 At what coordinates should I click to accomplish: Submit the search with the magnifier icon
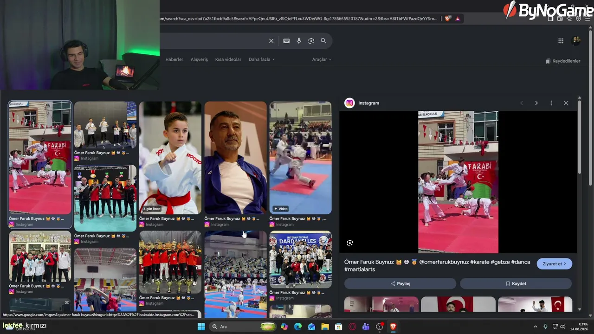(x=323, y=41)
